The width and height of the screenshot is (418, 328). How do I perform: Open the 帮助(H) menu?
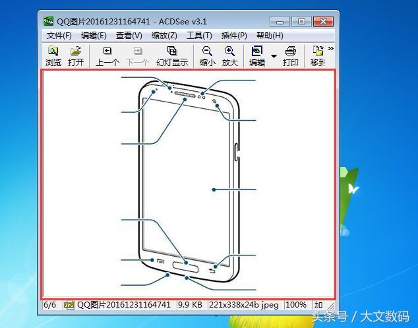pos(270,36)
